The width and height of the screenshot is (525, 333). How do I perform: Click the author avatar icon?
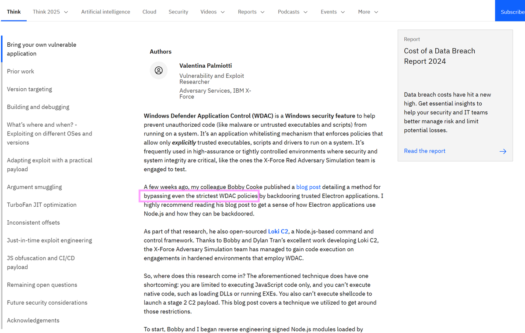pyautogui.click(x=159, y=70)
